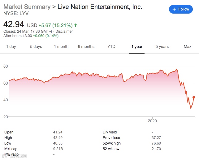Click the plus icon on Follow
The width and height of the screenshot is (199, 160).
coord(175,9)
